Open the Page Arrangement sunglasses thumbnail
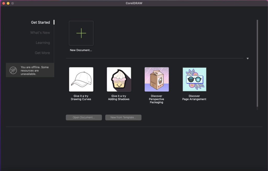This screenshot has height=171, width=268. click(x=194, y=79)
